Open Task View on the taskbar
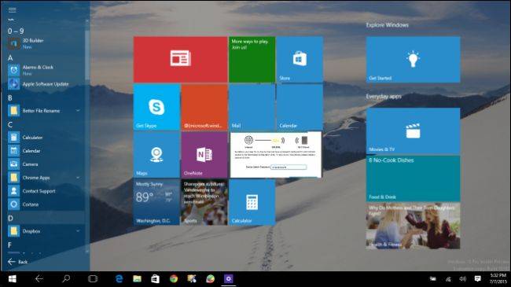 93,279
